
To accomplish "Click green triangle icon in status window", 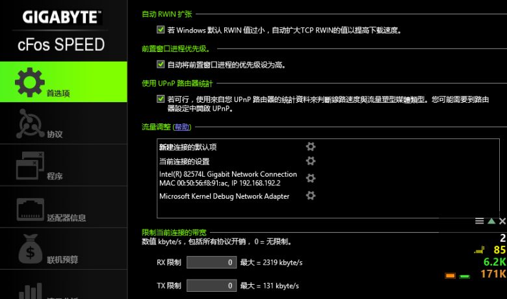I will coord(491,221).
